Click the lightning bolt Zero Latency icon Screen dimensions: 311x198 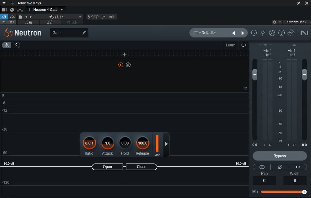263,33
